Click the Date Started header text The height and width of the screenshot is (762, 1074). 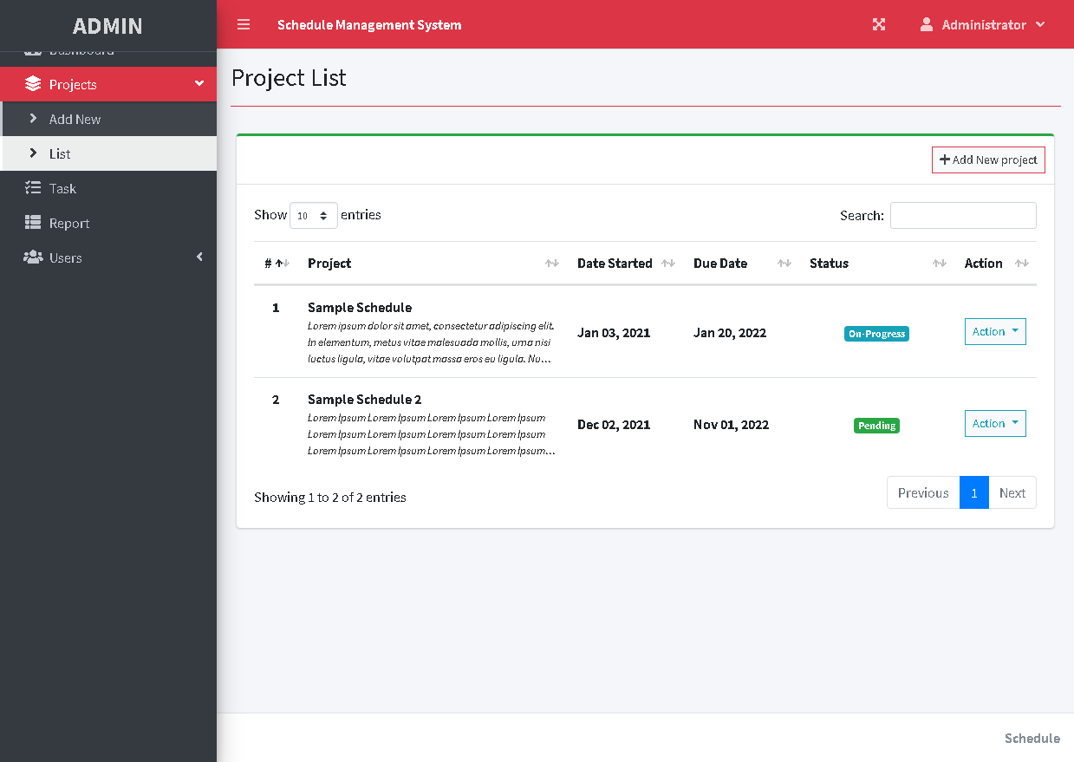[x=615, y=264]
